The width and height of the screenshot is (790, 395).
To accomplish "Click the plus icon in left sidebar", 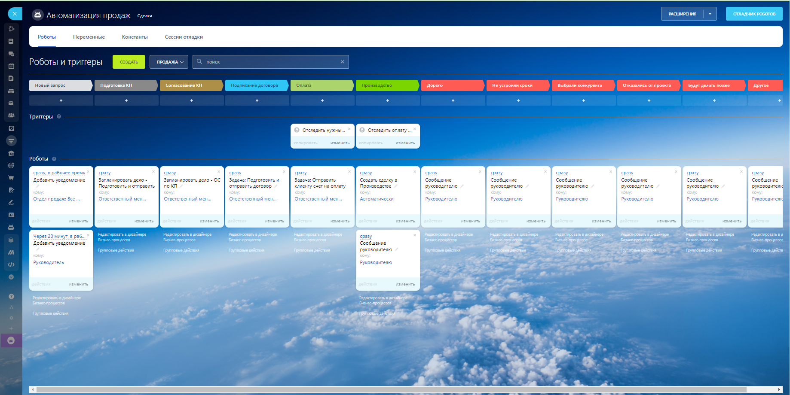I will coord(11,328).
